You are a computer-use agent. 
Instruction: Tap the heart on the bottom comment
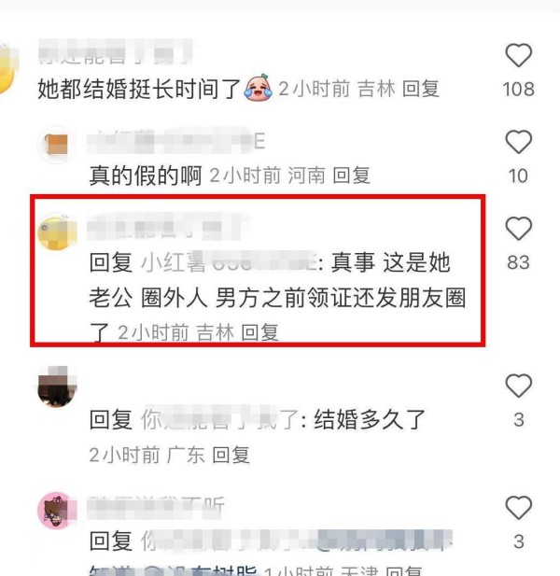[x=519, y=508]
